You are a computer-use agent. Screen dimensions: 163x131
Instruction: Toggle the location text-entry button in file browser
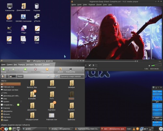pos(3,76)
